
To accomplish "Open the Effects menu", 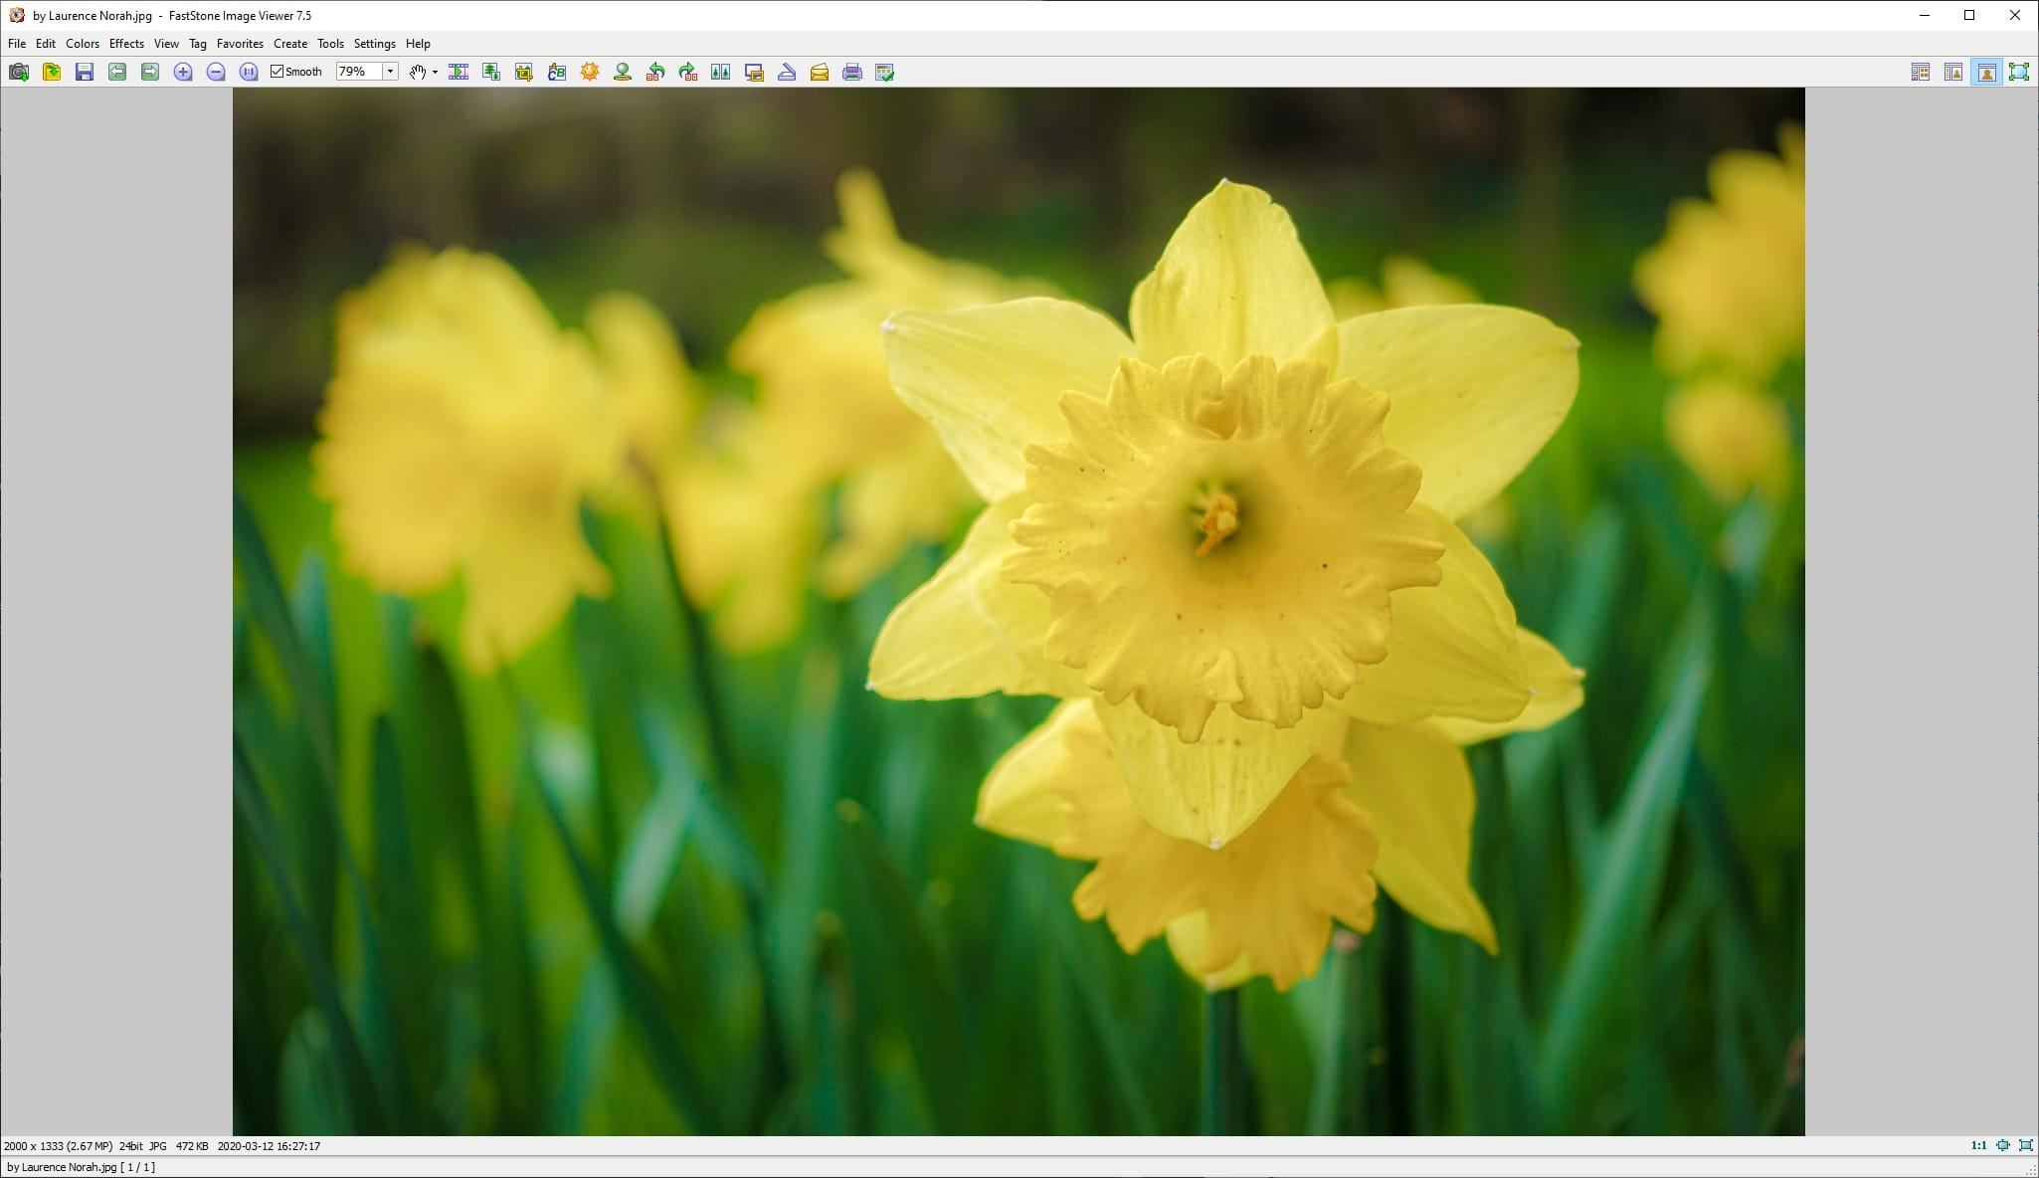I will (126, 44).
